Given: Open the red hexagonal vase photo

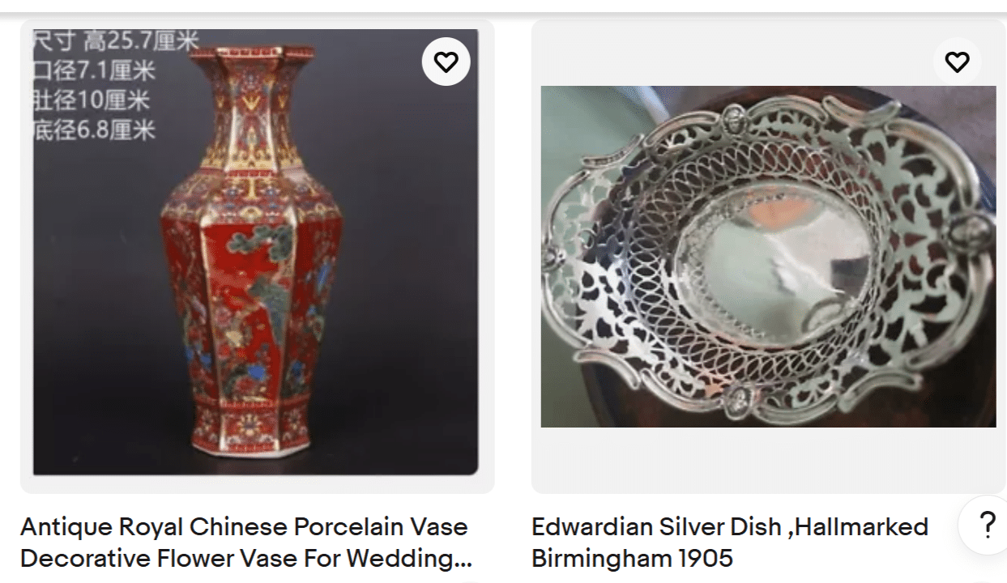Looking at the screenshot, I should coord(256,252).
